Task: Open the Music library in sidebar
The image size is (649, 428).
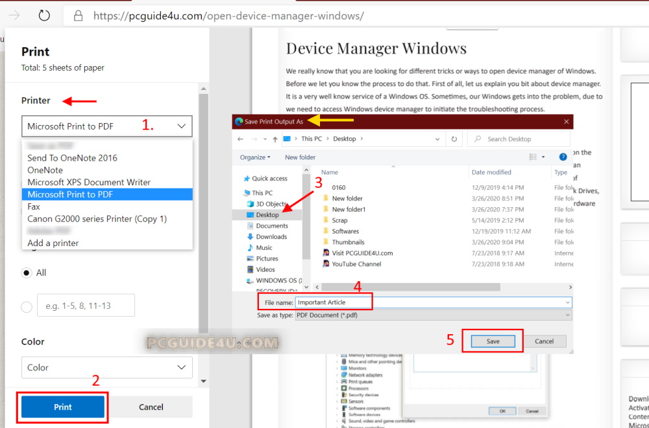Action: click(264, 248)
